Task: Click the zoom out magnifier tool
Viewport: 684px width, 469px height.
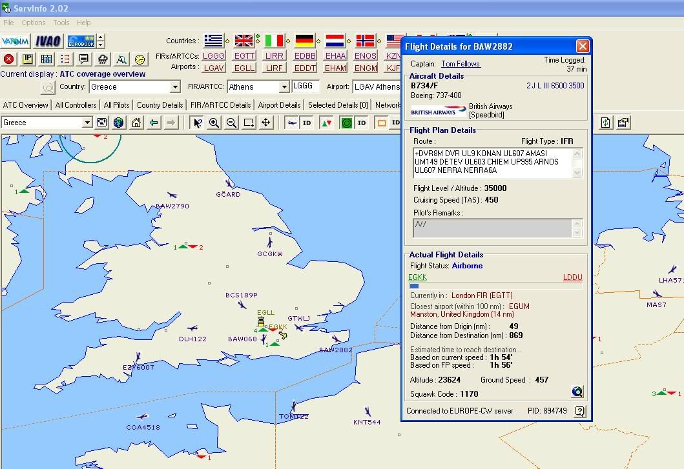Action: 231,123
